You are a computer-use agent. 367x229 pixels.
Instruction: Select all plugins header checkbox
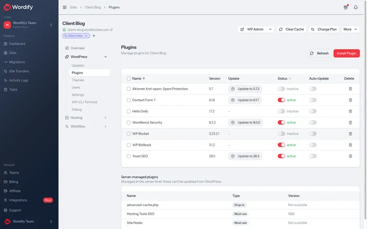coord(129,79)
